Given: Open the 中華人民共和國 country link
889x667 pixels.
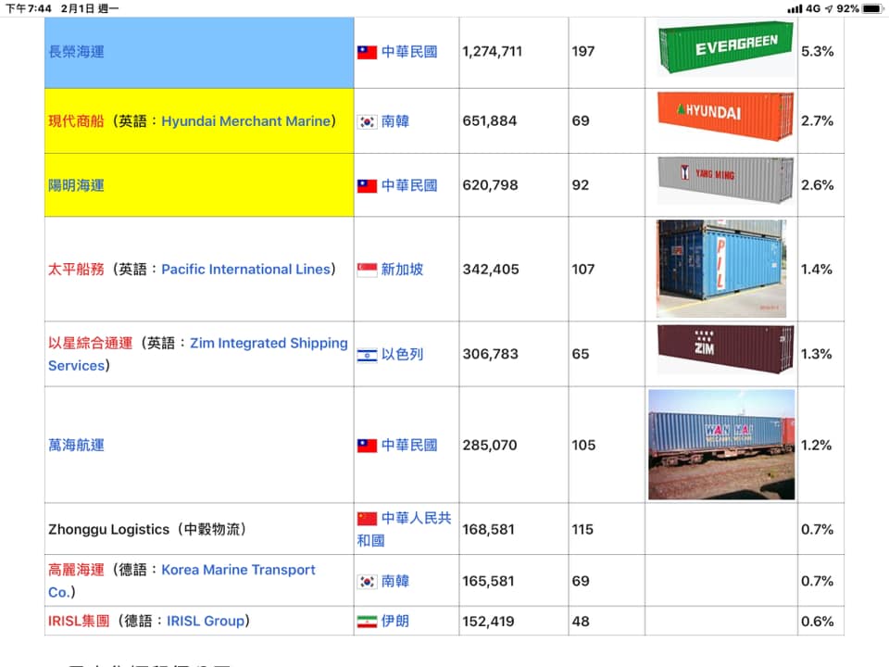Looking at the screenshot, I should [405, 529].
